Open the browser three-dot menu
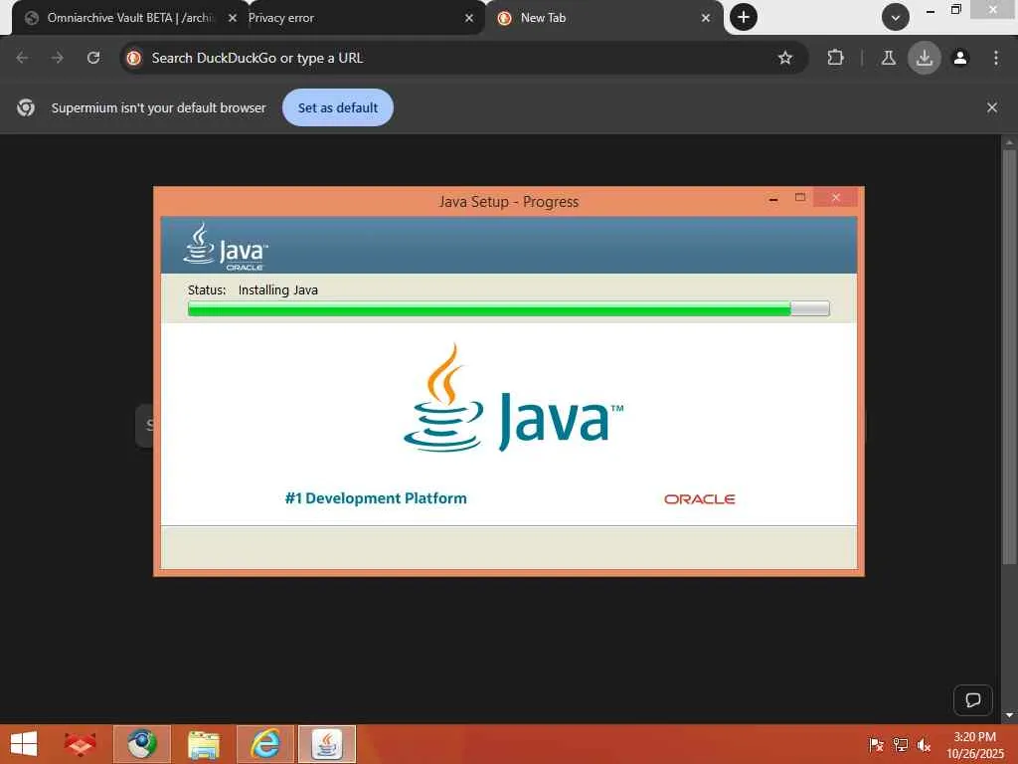 pyautogui.click(x=996, y=58)
